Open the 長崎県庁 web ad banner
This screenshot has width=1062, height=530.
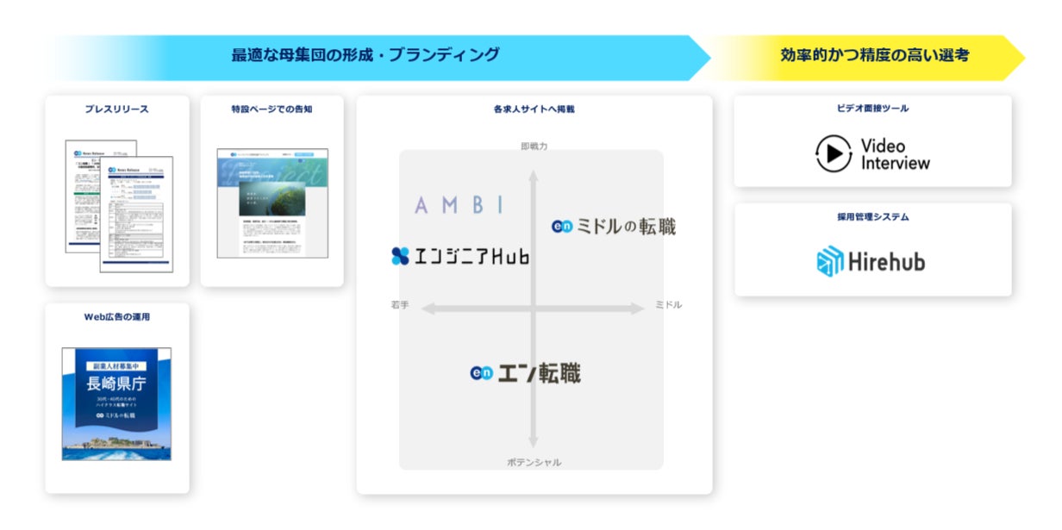(116, 404)
